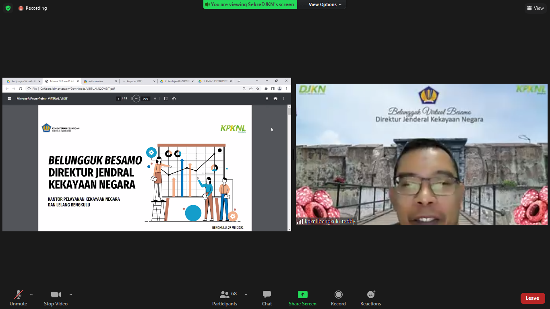This screenshot has width=550, height=309.
Task: Click the screen-viewing notification banner
Action: (250, 4)
